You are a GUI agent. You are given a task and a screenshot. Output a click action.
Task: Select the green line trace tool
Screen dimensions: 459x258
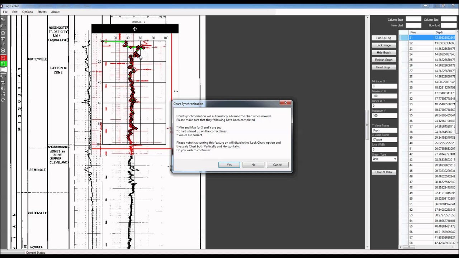3,64
